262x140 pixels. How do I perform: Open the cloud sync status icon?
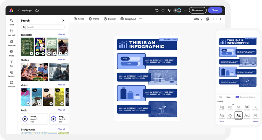(37, 10)
